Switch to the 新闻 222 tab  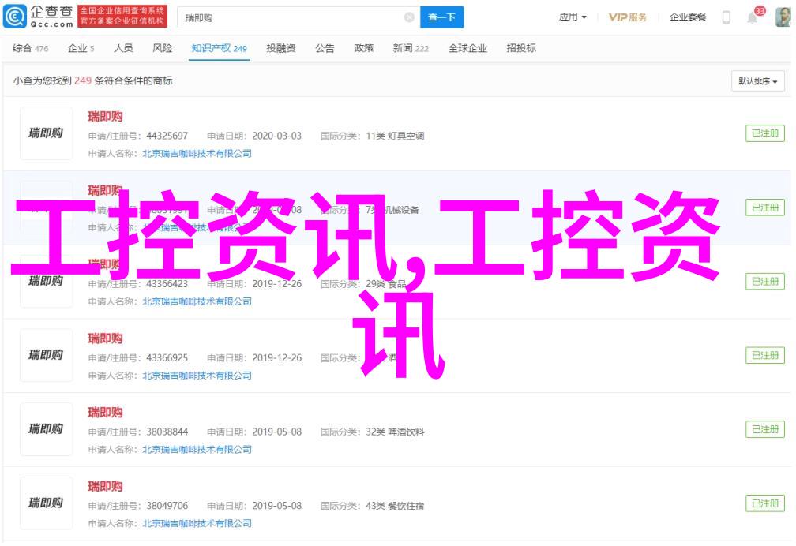tap(411, 48)
